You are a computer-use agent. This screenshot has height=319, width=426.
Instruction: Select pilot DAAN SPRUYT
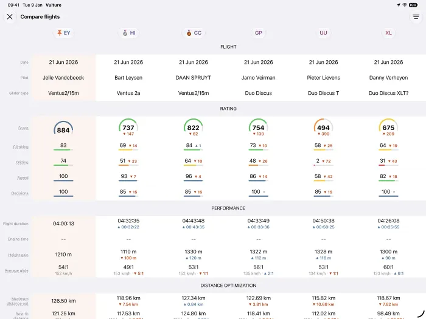(x=194, y=78)
